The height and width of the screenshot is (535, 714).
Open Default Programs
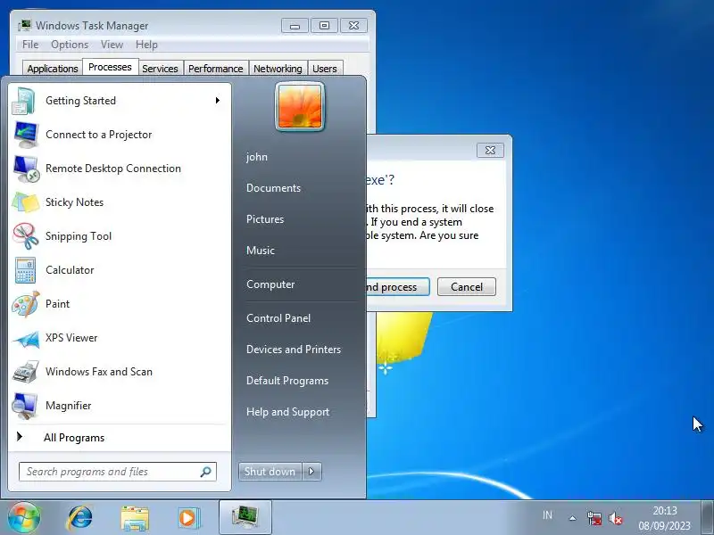click(x=287, y=381)
